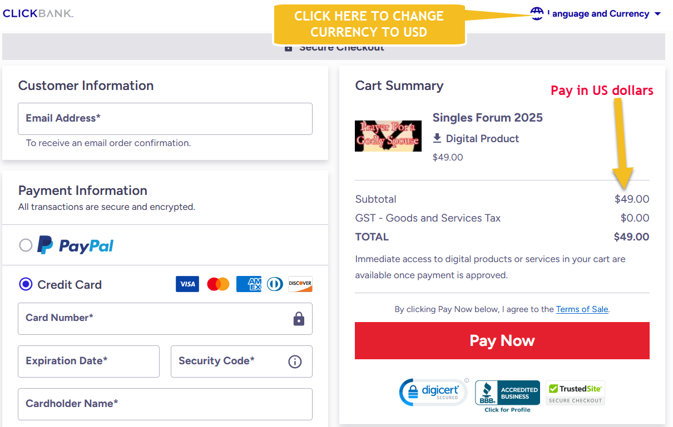Click the Email Address input field
The height and width of the screenshot is (427, 673).
click(165, 118)
